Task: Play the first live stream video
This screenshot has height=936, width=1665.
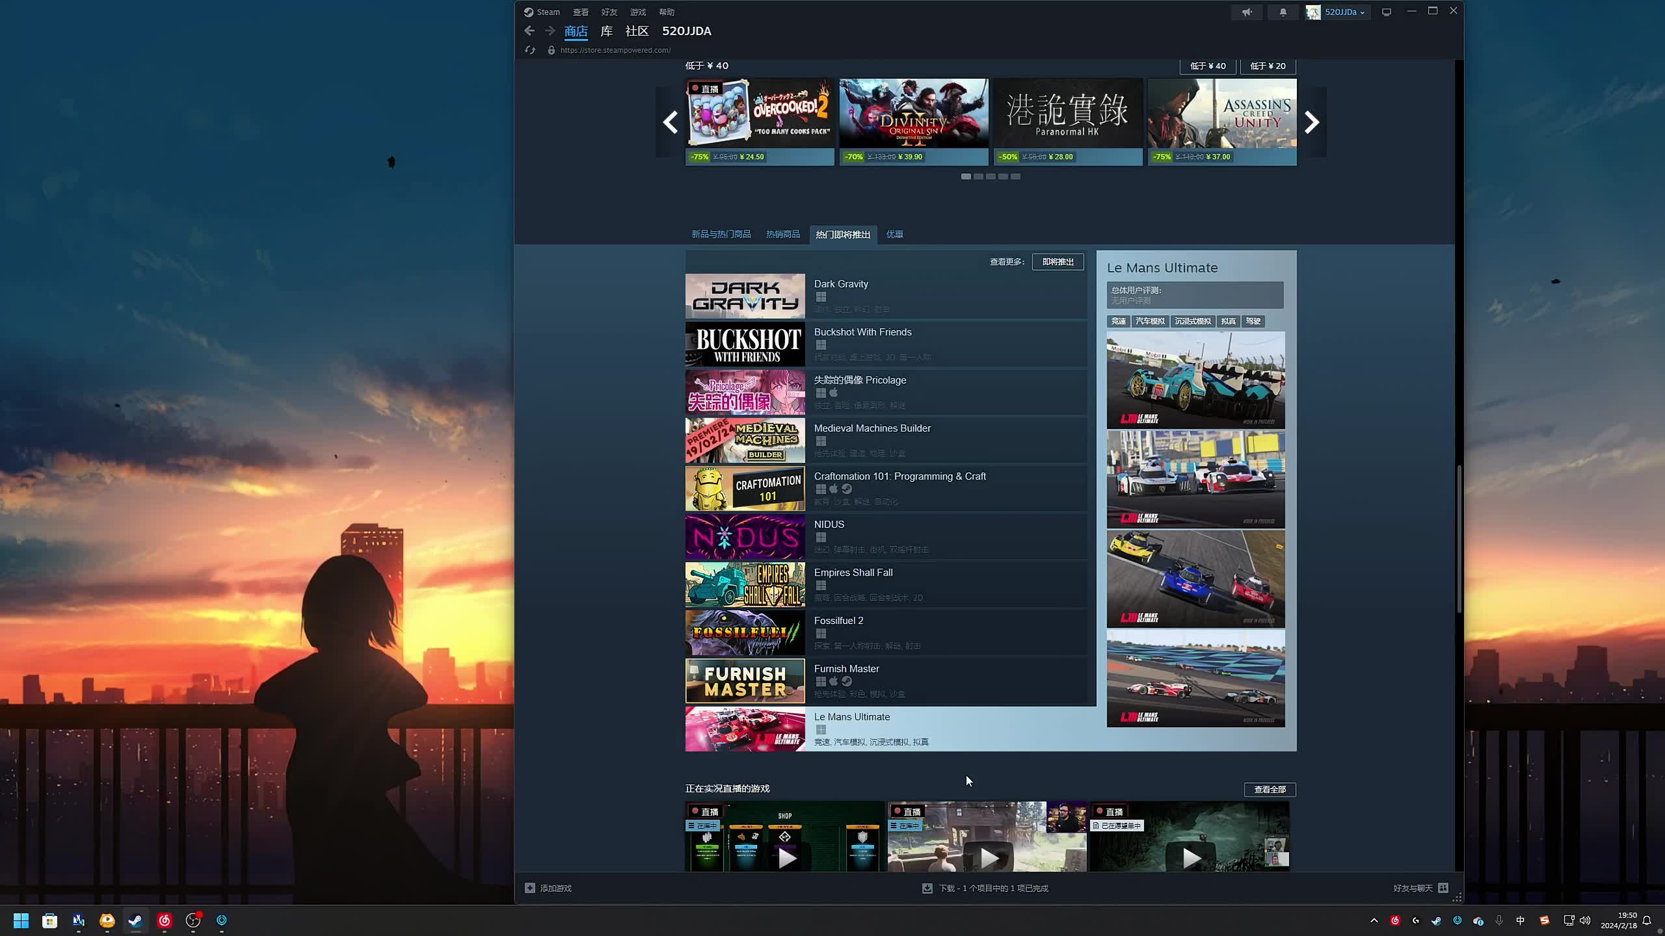Action: (x=787, y=858)
